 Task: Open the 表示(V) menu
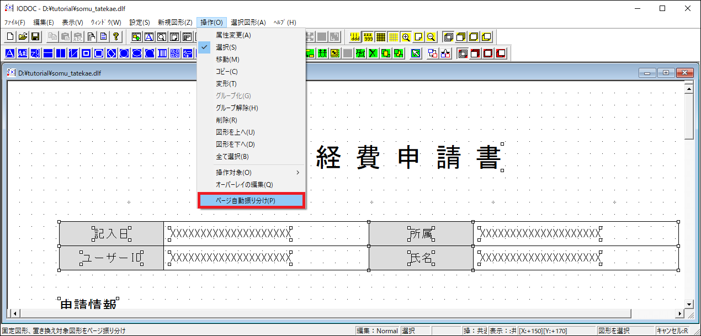[72, 23]
